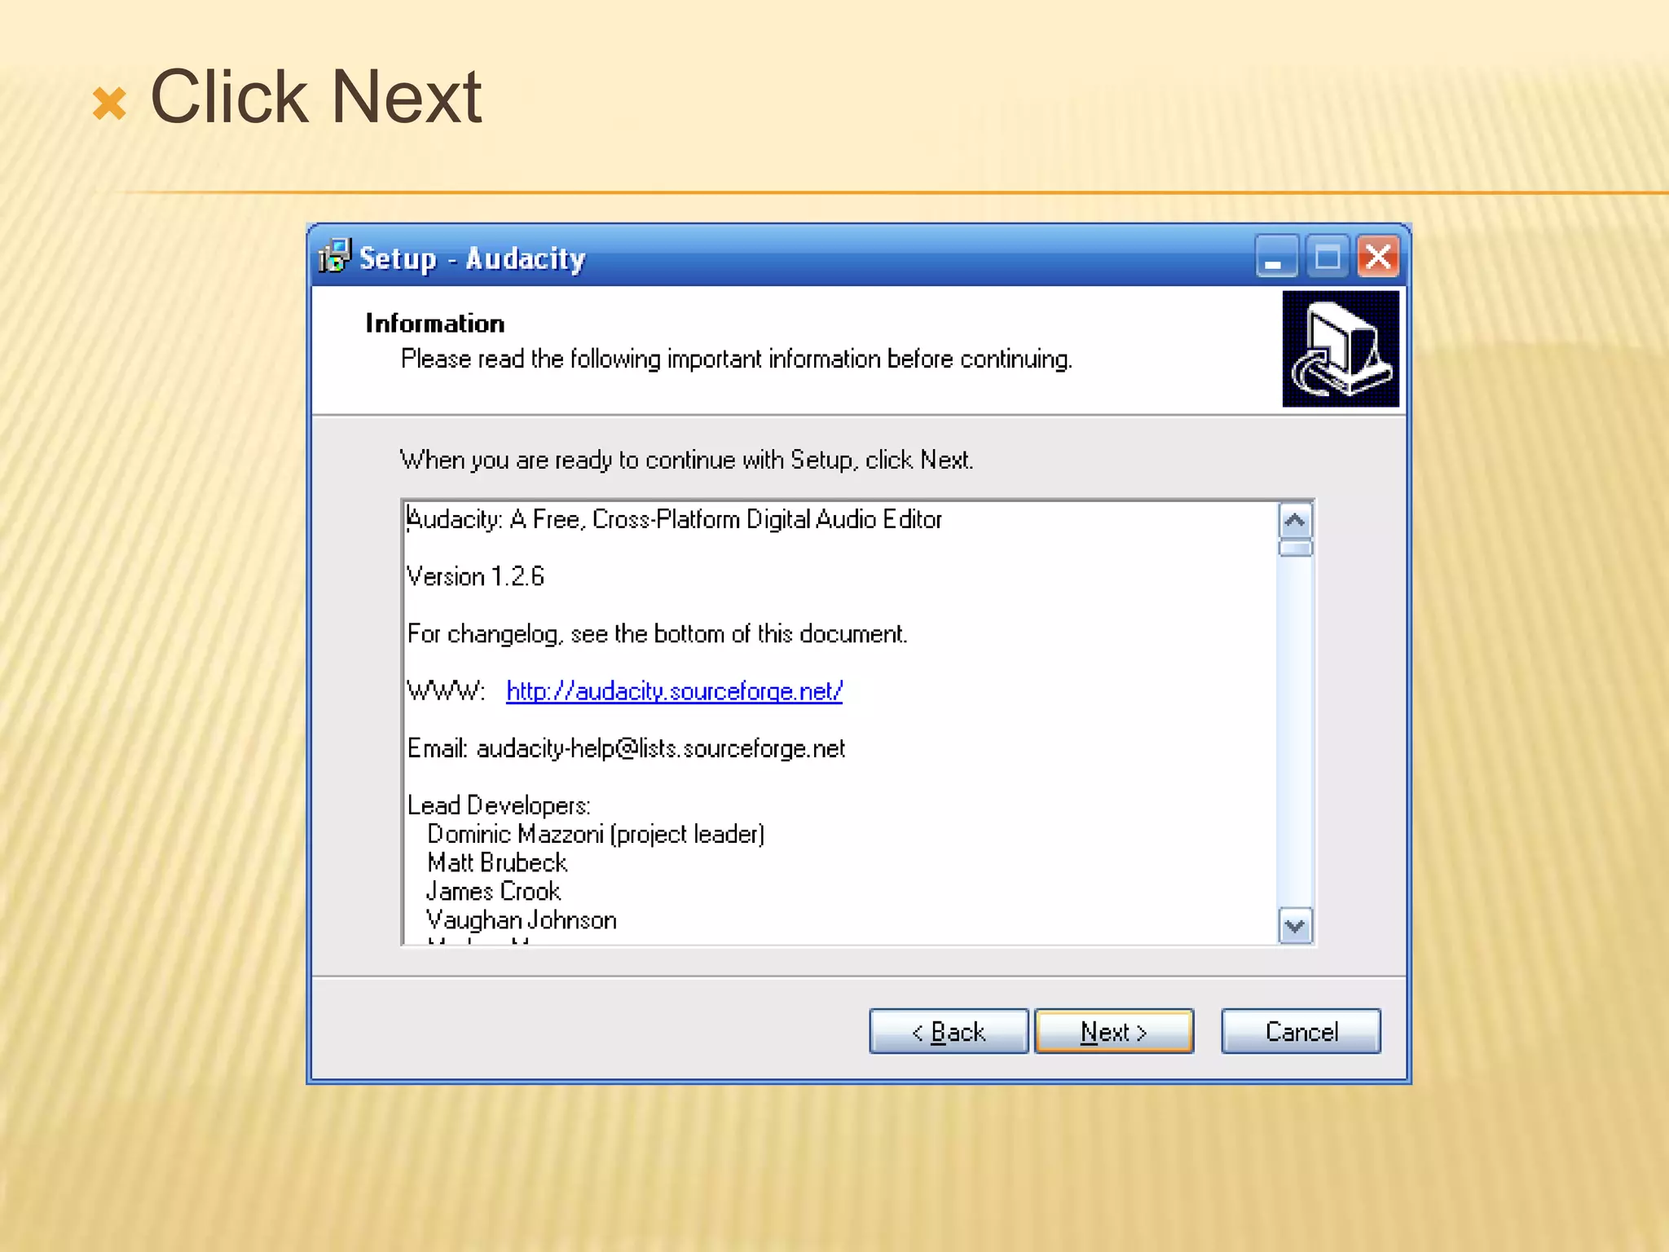The height and width of the screenshot is (1252, 1669).
Task: Cancel the Audacity setup
Action: point(1301,1031)
